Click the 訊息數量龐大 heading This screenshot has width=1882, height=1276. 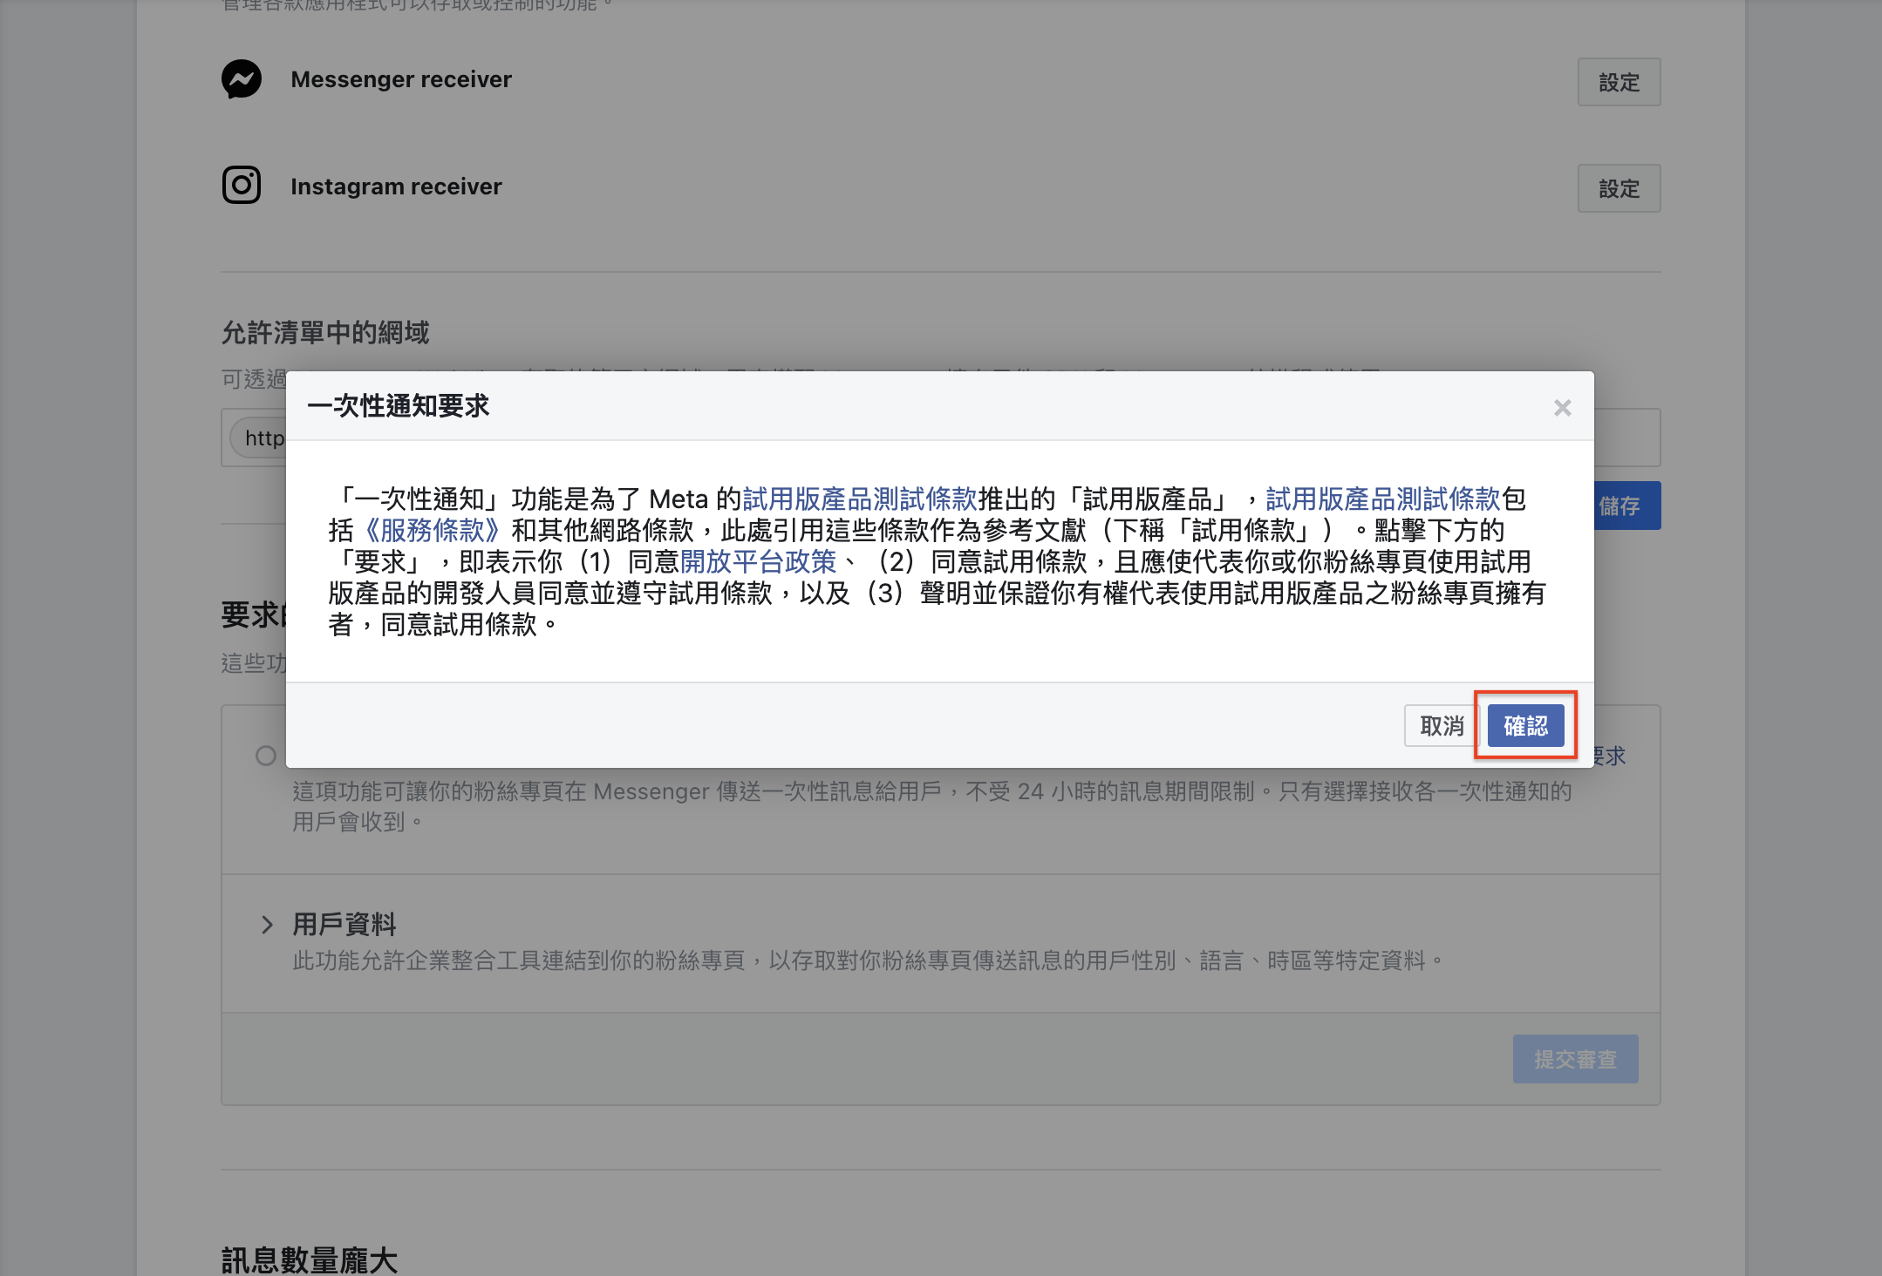tap(310, 1260)
